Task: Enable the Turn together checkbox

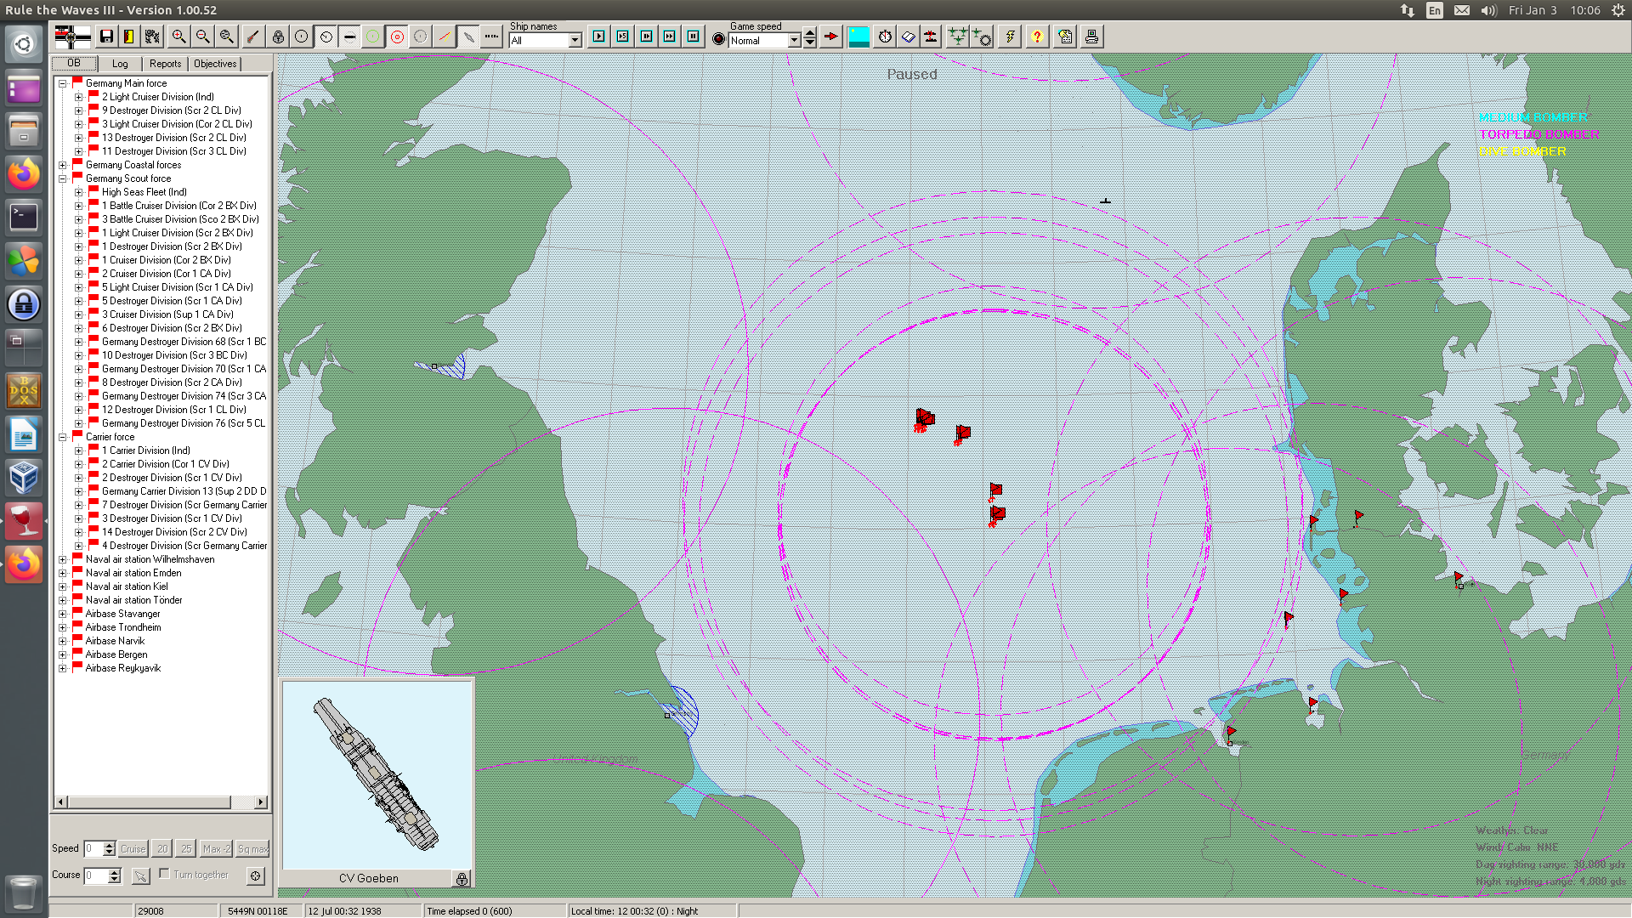Action: 164,873
